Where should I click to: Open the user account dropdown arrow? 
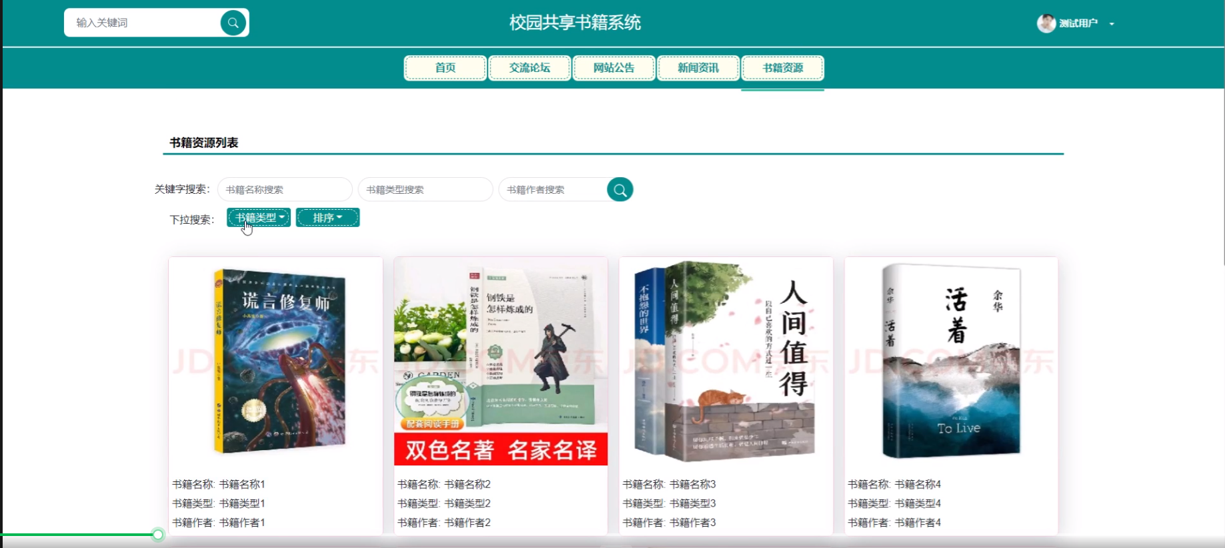coord(1112,24)
